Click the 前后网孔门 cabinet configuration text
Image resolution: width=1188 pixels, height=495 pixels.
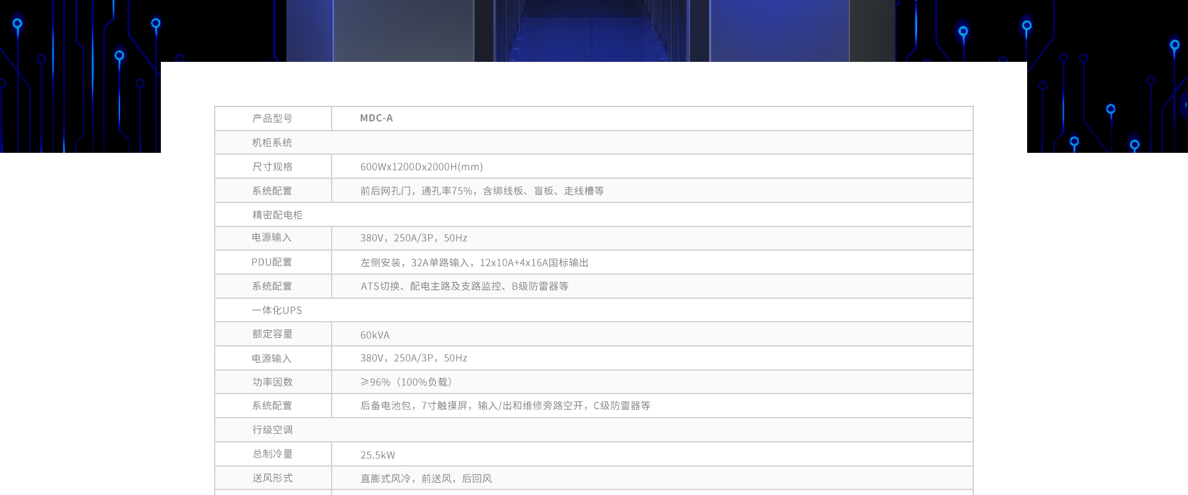click(481, 191)
